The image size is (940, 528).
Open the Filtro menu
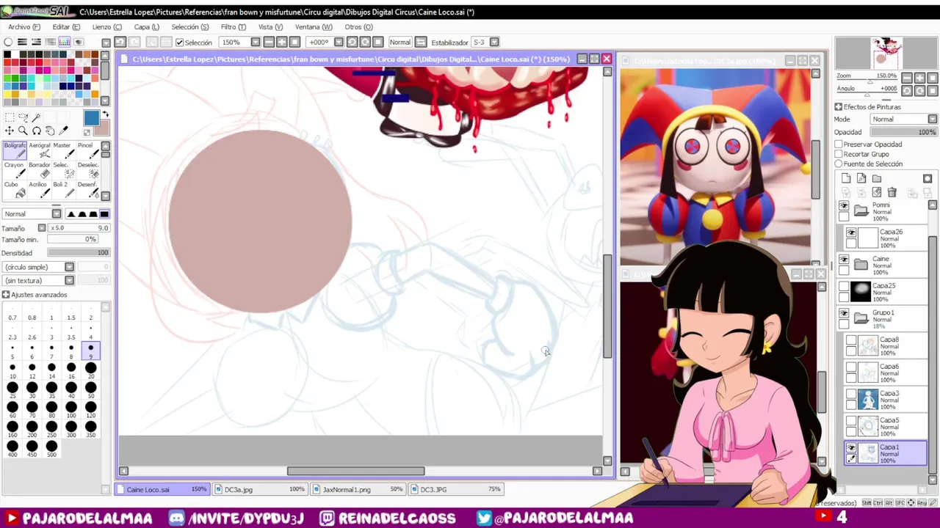(233, 27)
